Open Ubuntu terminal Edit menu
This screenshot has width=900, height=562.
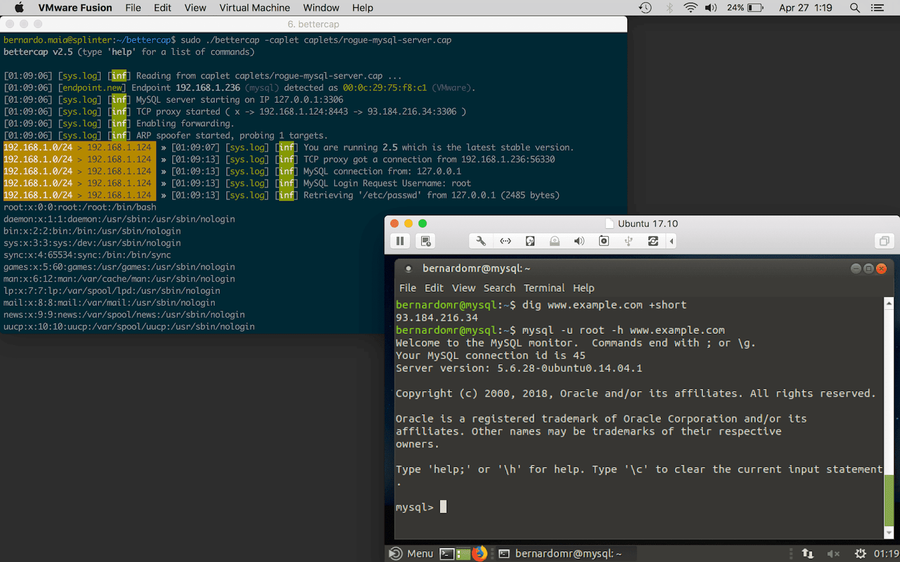pos(434,288)
